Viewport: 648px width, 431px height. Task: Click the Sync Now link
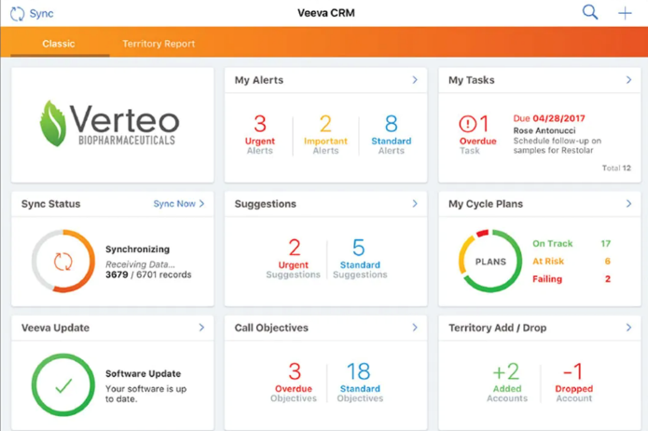tap(178, 204)
